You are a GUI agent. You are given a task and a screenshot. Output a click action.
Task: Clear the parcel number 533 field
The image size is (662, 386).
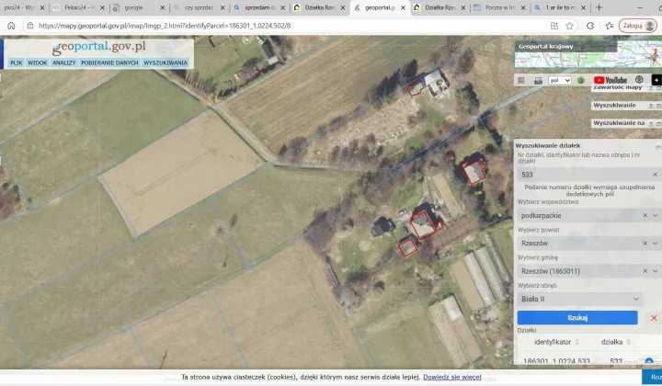coord(655,175)
